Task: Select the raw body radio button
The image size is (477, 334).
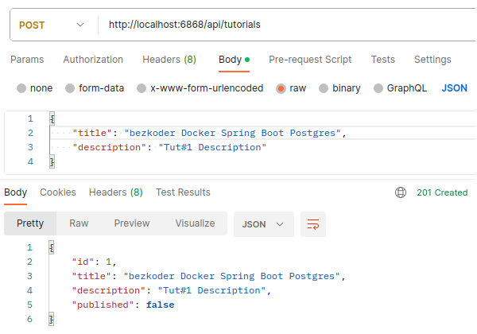Action: (x=281, y=88)
